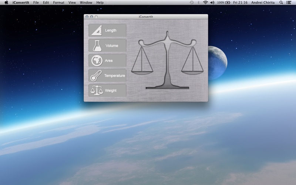296x185 pixels.
Task: Open the iConvertIt application menu
Action: pyautogui.click(x=21, y=3)
